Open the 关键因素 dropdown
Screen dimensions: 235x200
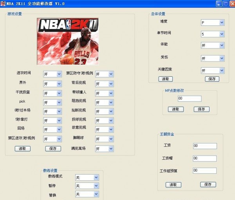click(x=213, y=70)
